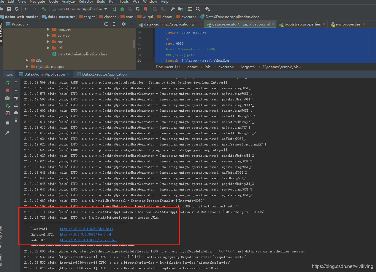Rerun the DataXAdminApplication console
376x272 pixels.
click(x=7, y=82)
